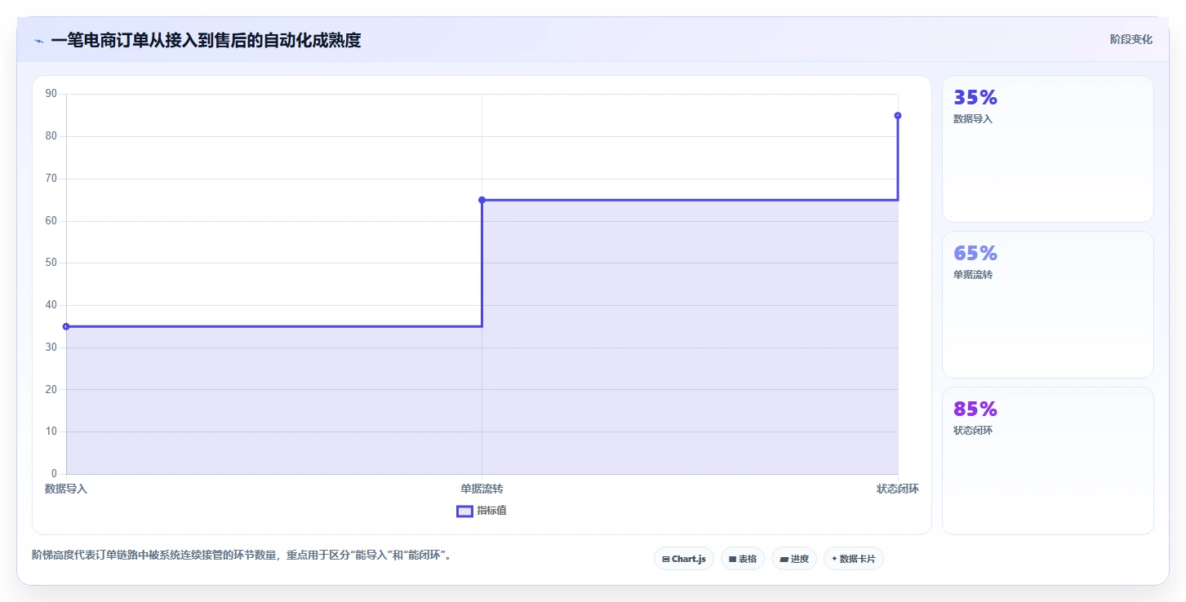Click the 阶段变化 label in the header
The height and width of the screenshot is (602, 1186).
pyautogui.click(x=1131, y=39)
